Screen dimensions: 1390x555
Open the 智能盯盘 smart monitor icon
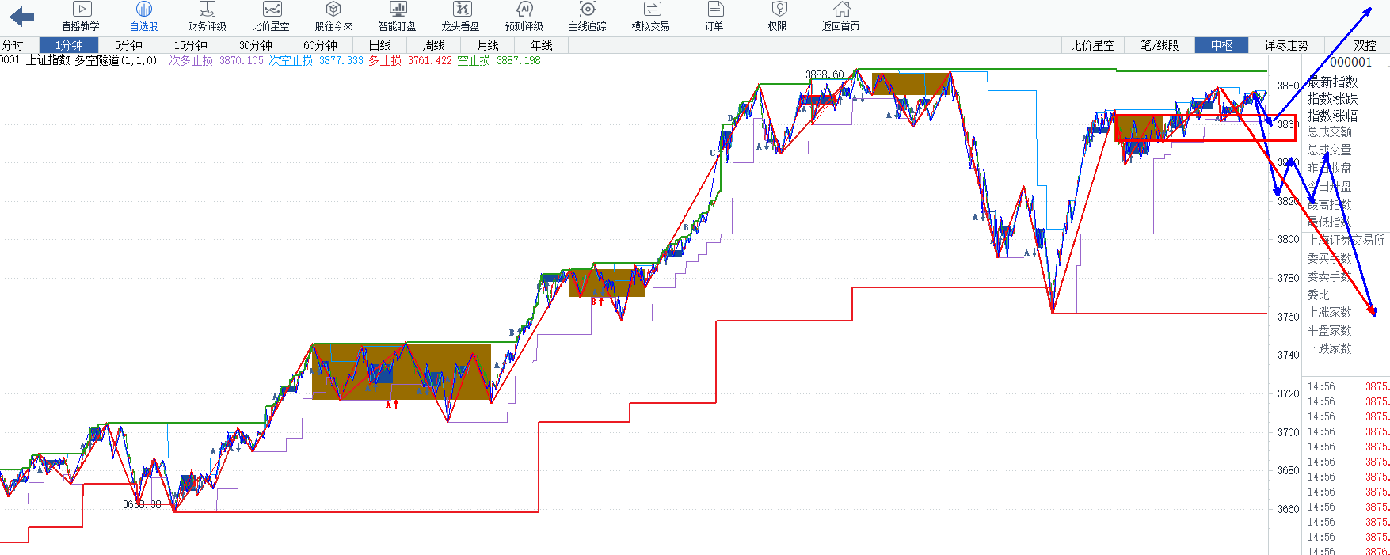[398, 17]
